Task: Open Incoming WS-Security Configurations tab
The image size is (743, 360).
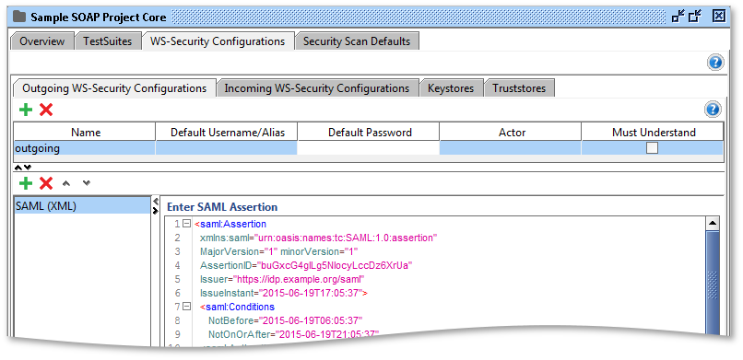Action: pyautogui.click(x=317, y=88)
